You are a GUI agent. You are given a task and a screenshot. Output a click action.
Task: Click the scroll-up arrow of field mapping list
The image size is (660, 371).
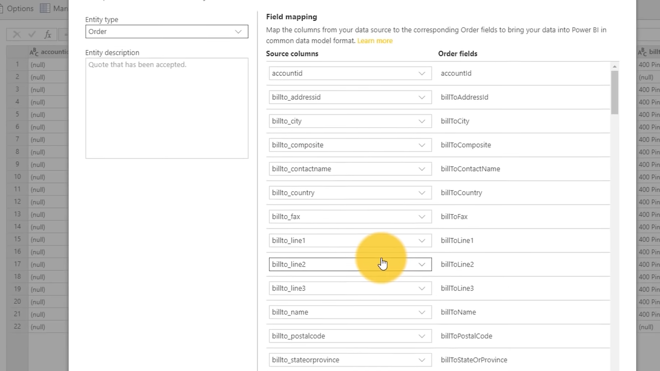[x=615, y=67]
